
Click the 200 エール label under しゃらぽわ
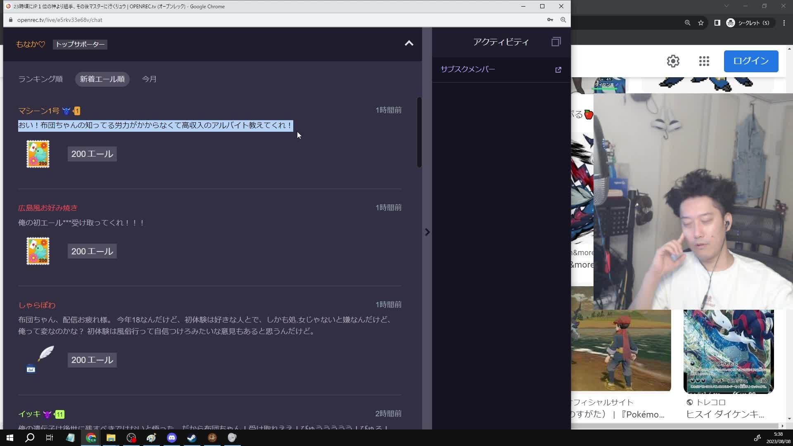tap(92, 360)
